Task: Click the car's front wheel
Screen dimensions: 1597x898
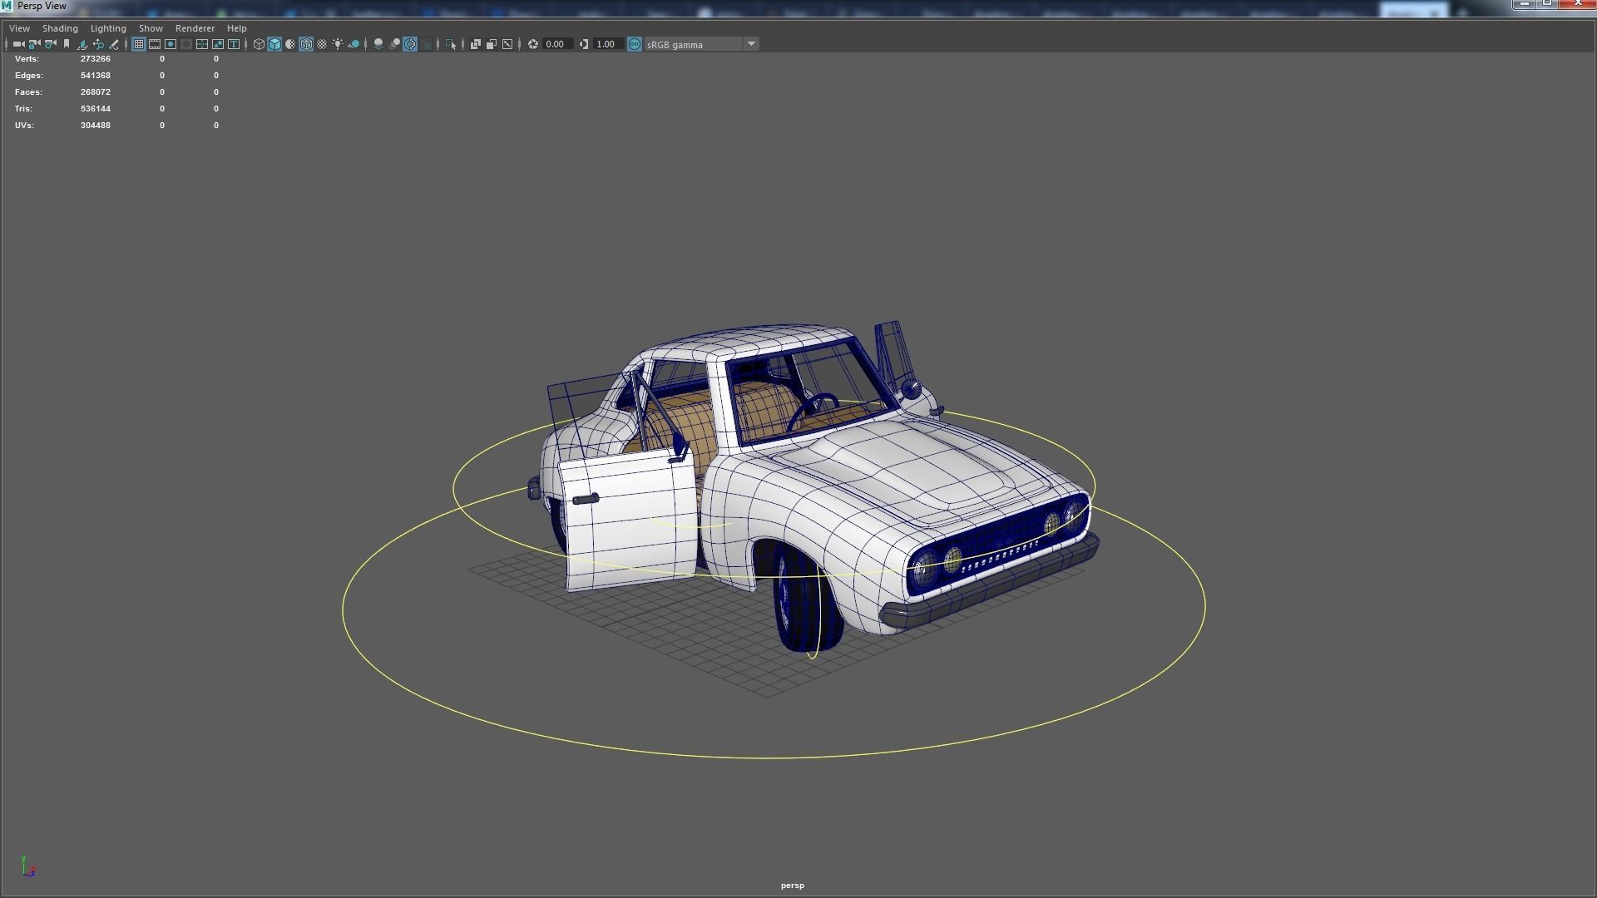Action: (x=807, y=599)
